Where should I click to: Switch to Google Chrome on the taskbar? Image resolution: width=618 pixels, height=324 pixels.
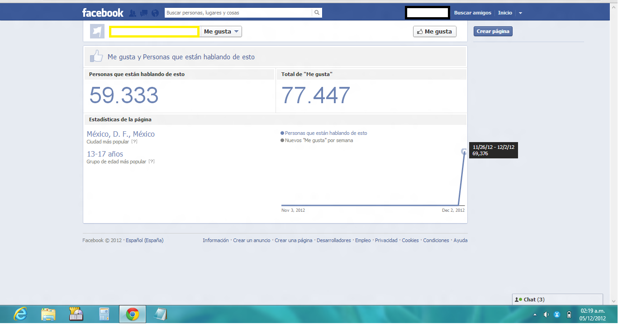pyautogui.click(x=133, y=314)
